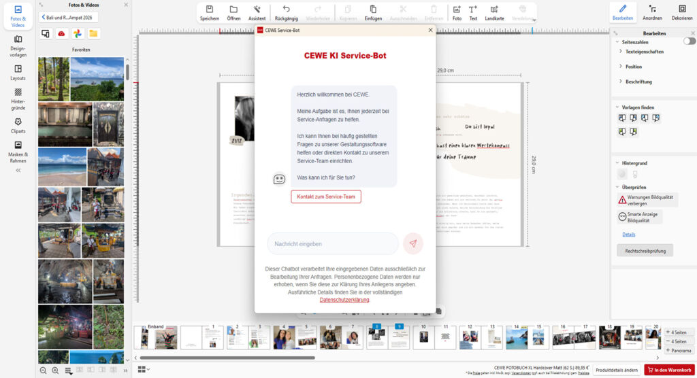
Task: Open the toolbar overflow dropdown arrow
Action: [x=534, y=20]
